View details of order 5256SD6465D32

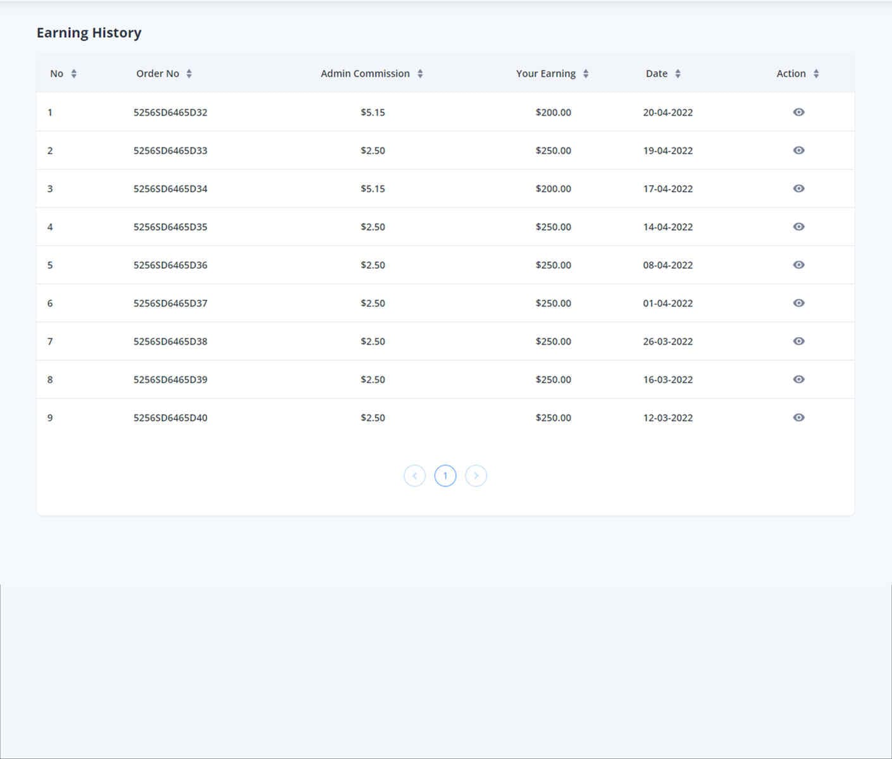pyautogui.click(x=798, y=112)
